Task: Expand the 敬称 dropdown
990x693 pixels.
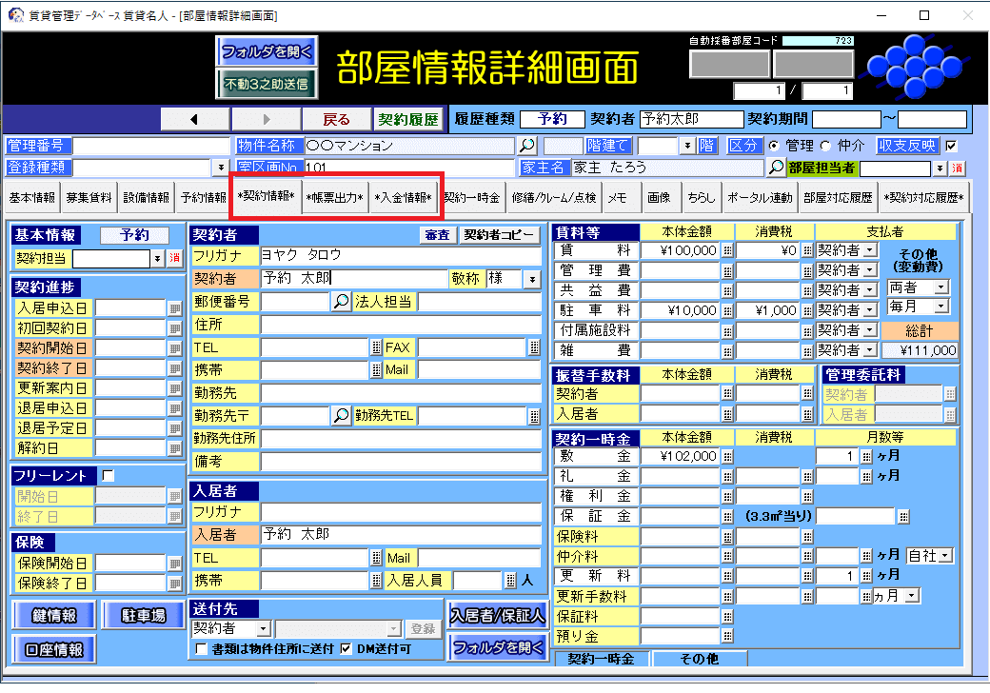Action: tap(531, 279)
